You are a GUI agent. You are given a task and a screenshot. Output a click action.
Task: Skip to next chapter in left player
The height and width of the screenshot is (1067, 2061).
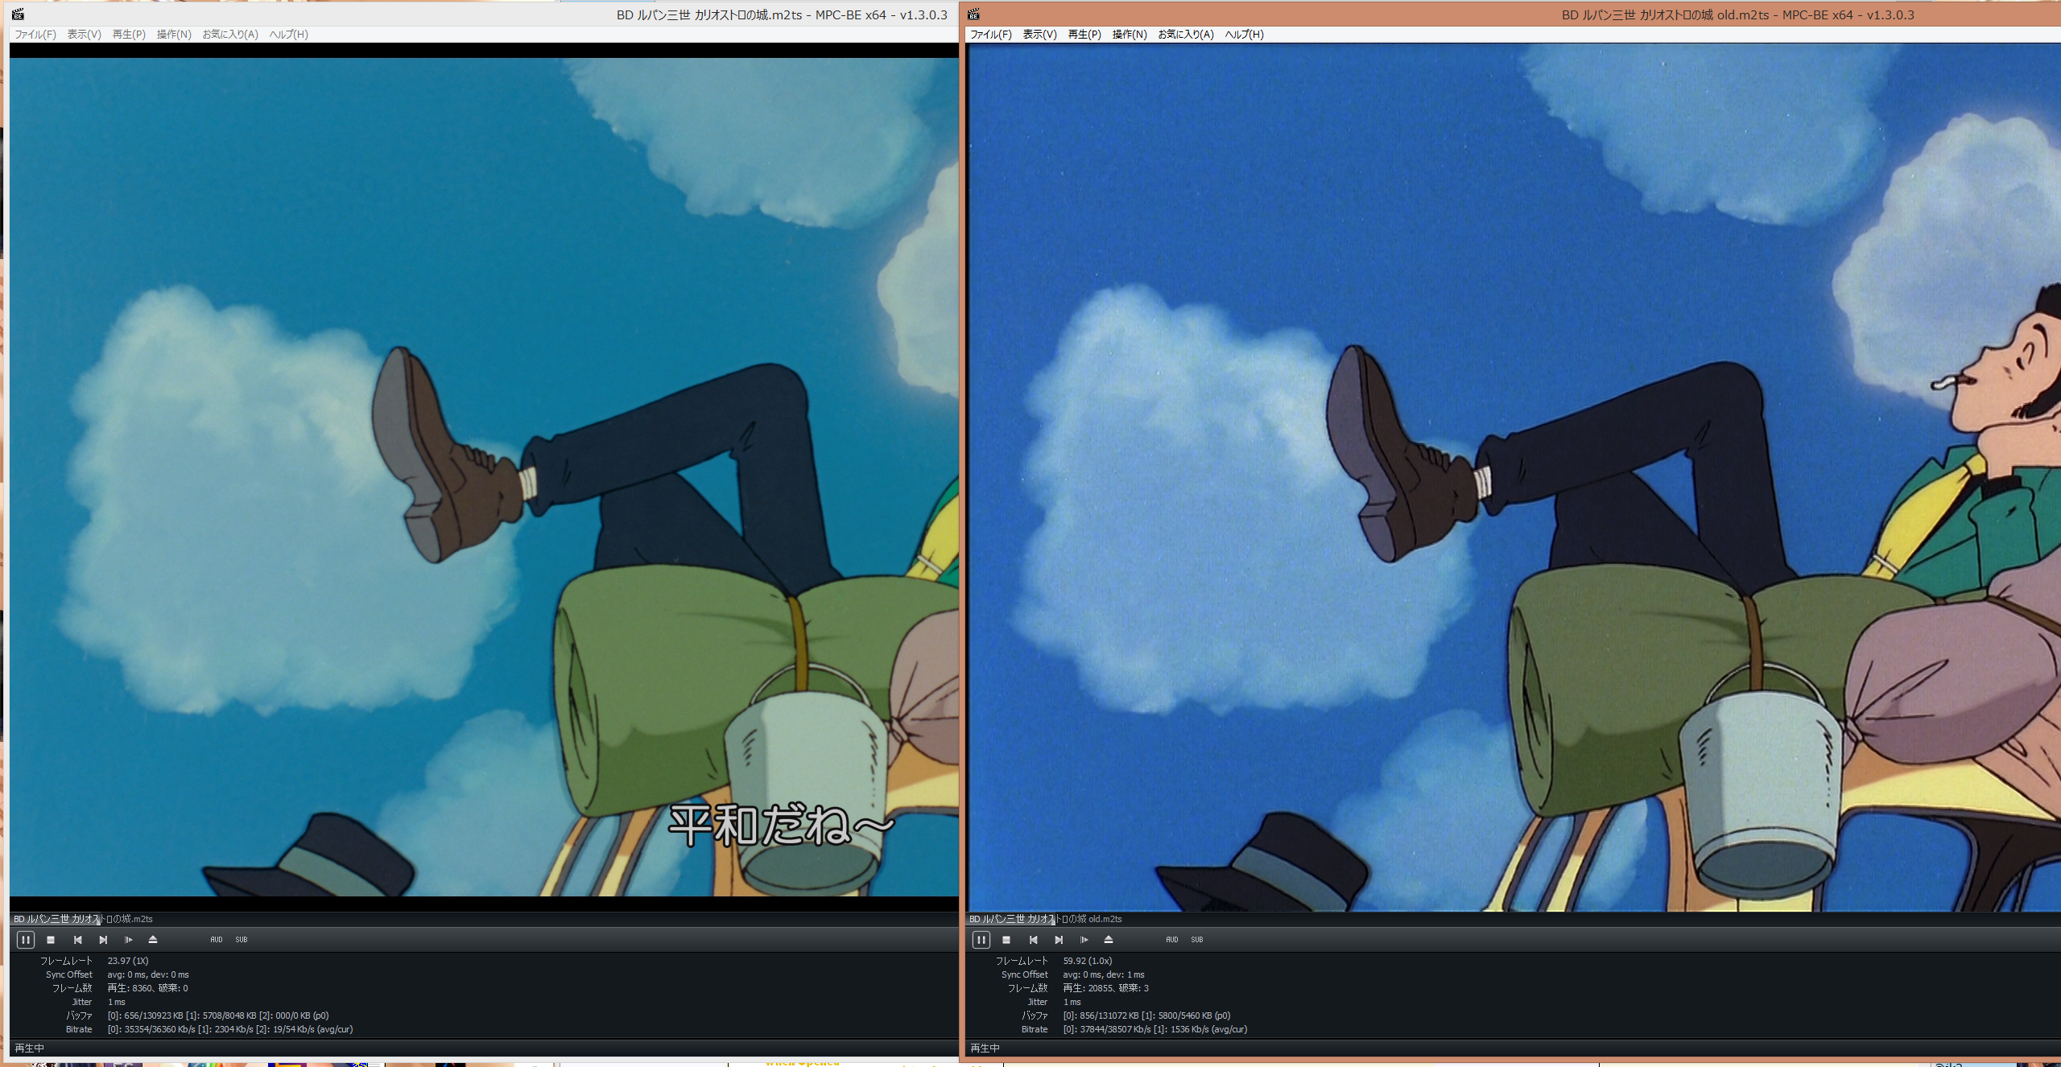[103, 939]
